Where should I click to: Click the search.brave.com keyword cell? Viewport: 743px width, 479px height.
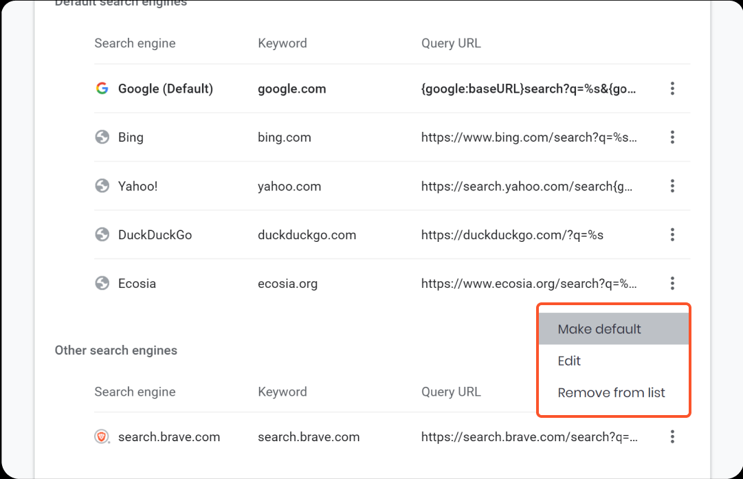tap(309, 437)
